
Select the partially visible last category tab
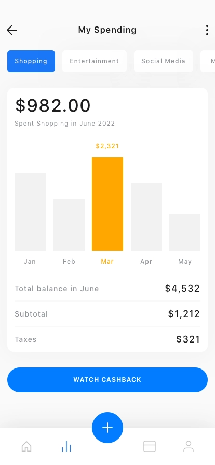pos(208,61)
